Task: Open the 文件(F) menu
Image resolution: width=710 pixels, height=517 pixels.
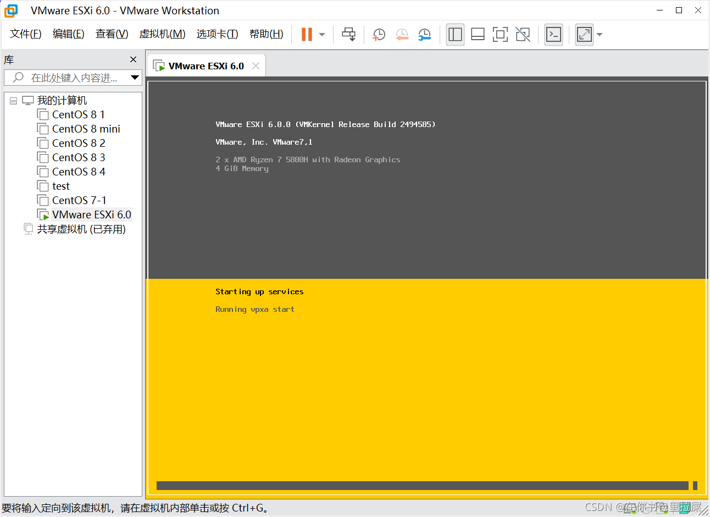Action: click(25, 34)
